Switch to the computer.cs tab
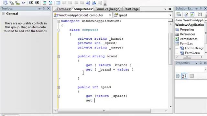Viewport: 207px width, 116px height. [83, 9]
